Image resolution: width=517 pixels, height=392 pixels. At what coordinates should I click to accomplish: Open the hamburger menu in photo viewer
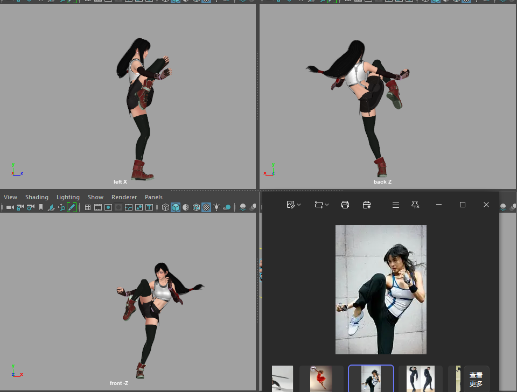coord(396,205)
